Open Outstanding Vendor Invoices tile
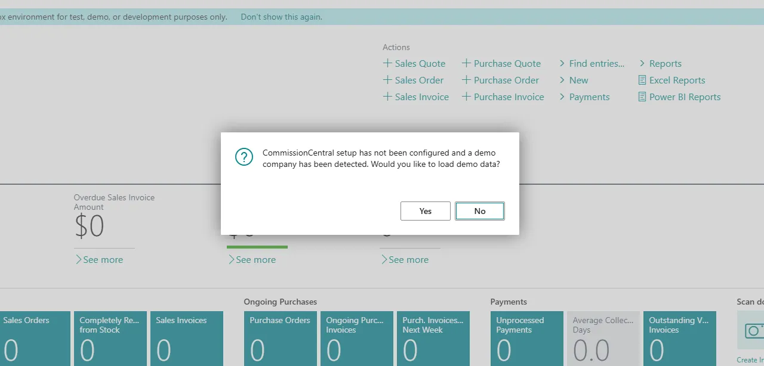The image size is (764, 366). [x=679, y=339]
